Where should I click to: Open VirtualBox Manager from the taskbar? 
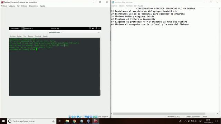[x=88, y=121]
